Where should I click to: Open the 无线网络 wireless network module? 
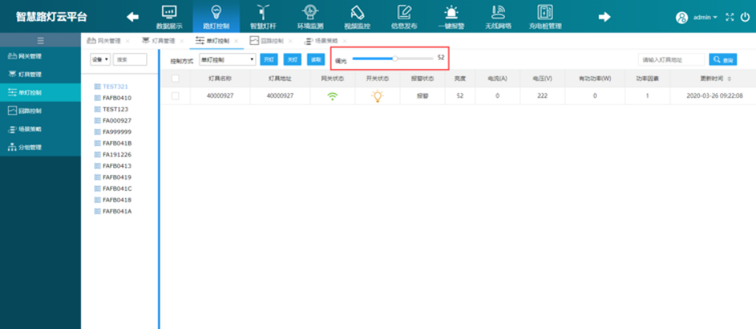[499, 16]
